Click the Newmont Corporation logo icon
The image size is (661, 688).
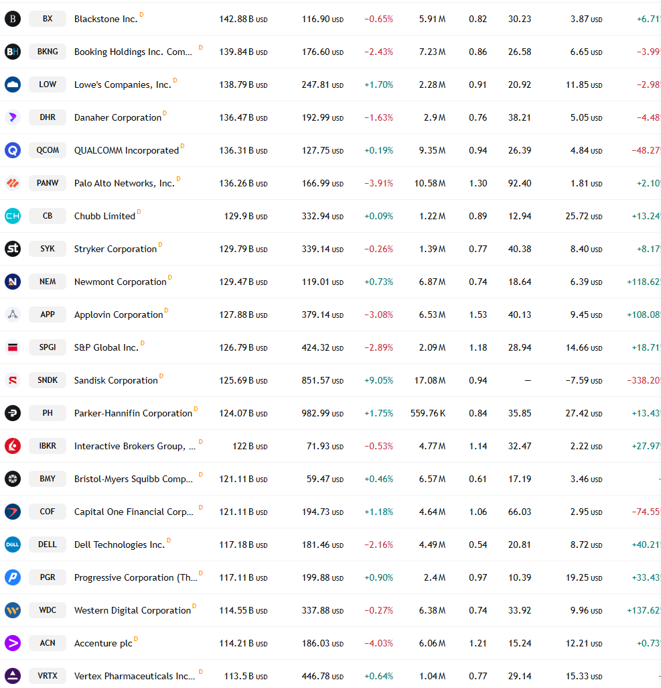click(x=13, y=282)
